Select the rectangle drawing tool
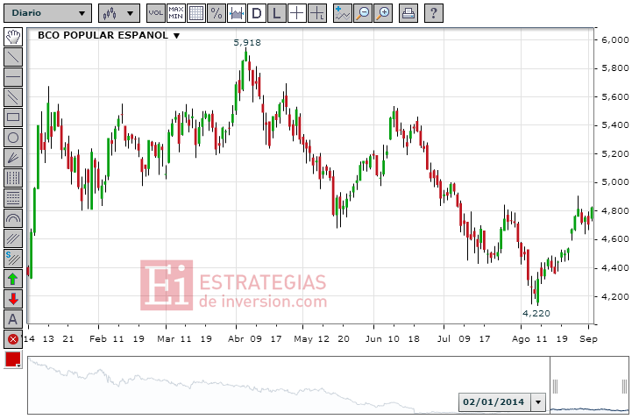This screenshot has width=632, height=419. [13, 117]
